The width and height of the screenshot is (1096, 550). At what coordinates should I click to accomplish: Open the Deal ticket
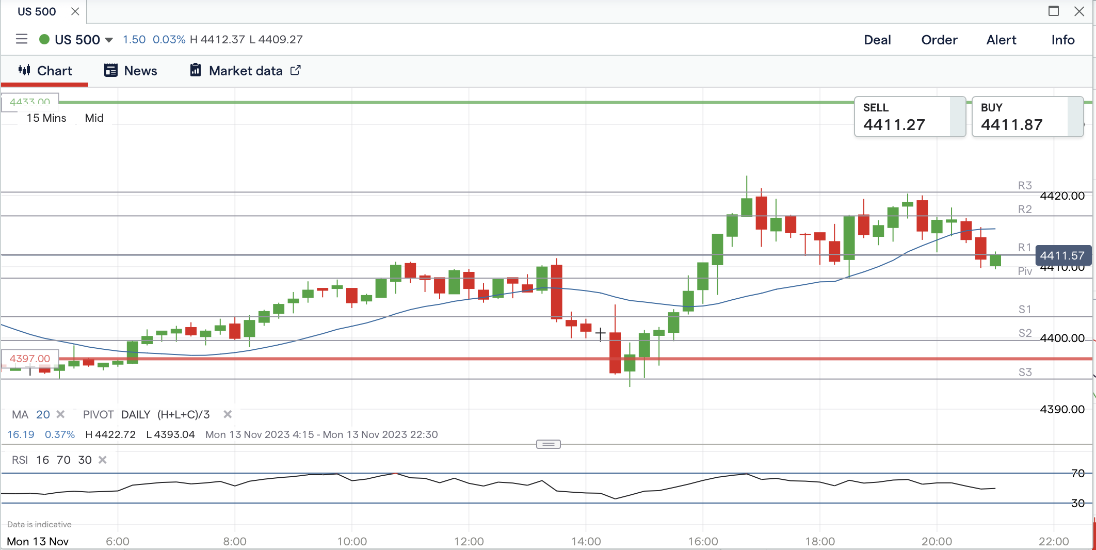pyautogui.click(x=877, y=40)
